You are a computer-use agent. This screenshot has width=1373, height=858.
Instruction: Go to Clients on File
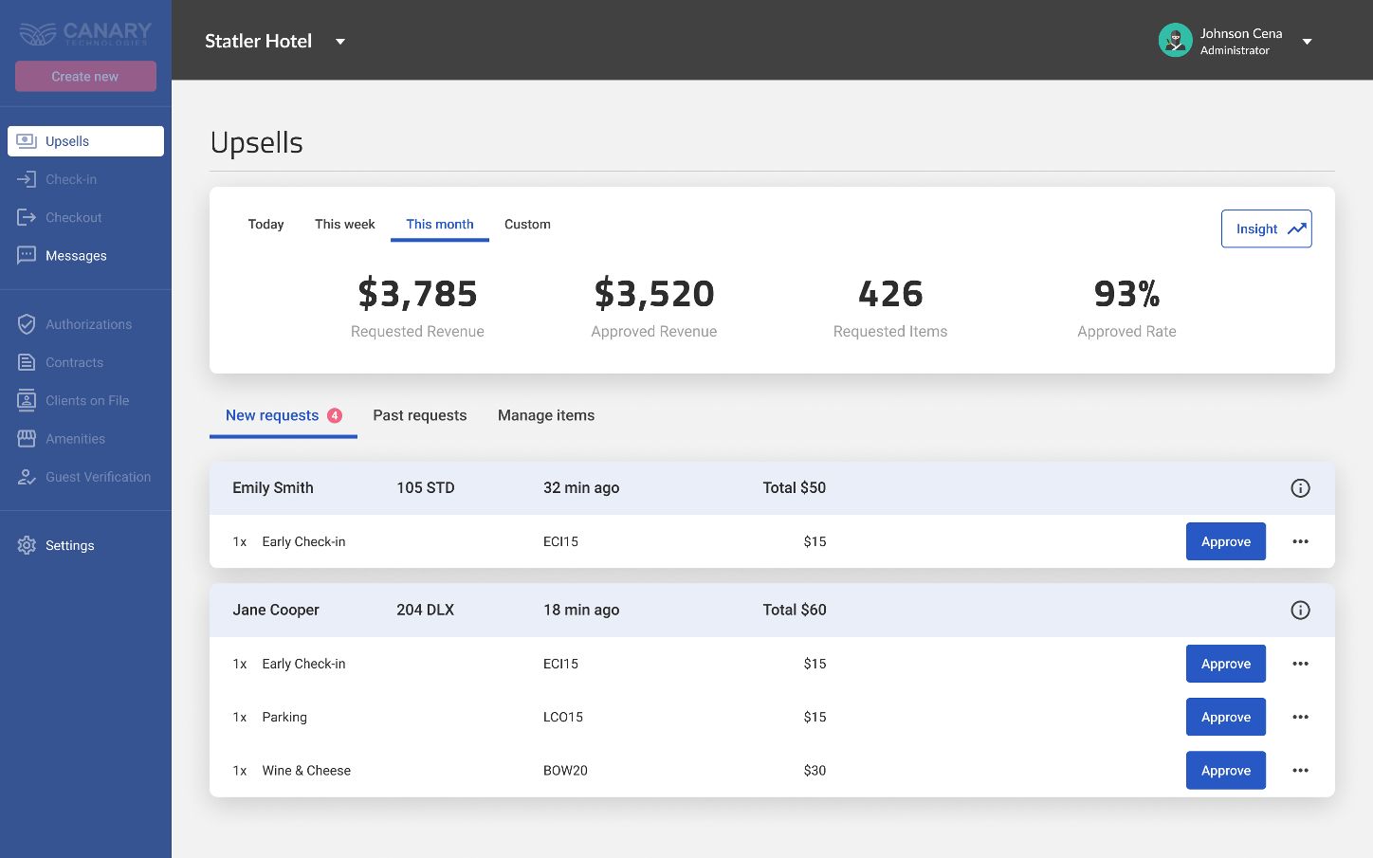tap(86, 401)
